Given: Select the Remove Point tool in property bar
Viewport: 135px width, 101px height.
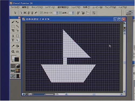Looking at the screenshot, I should coord(32,13).
